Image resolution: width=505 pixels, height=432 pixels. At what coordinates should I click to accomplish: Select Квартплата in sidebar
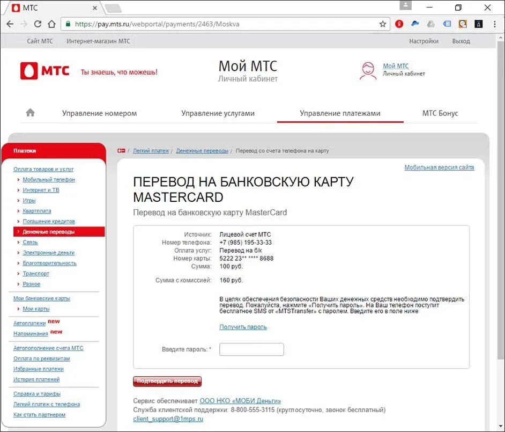(37, 211)
